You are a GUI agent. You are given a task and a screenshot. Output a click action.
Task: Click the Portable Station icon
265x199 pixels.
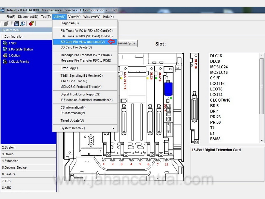(x=5, y=49)
